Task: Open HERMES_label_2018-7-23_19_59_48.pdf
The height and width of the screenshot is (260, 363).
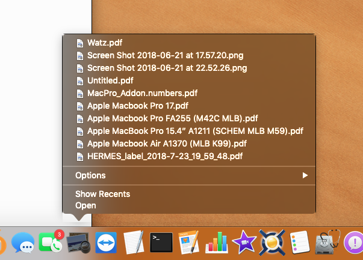Action: 188,156
